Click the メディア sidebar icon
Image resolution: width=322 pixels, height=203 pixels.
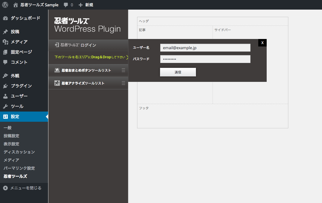point(5,42)
